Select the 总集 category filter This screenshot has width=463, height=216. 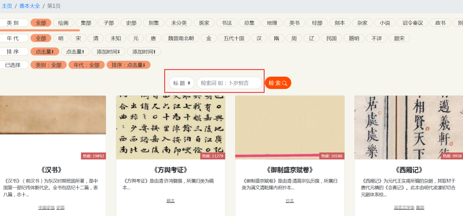[250, 23]
